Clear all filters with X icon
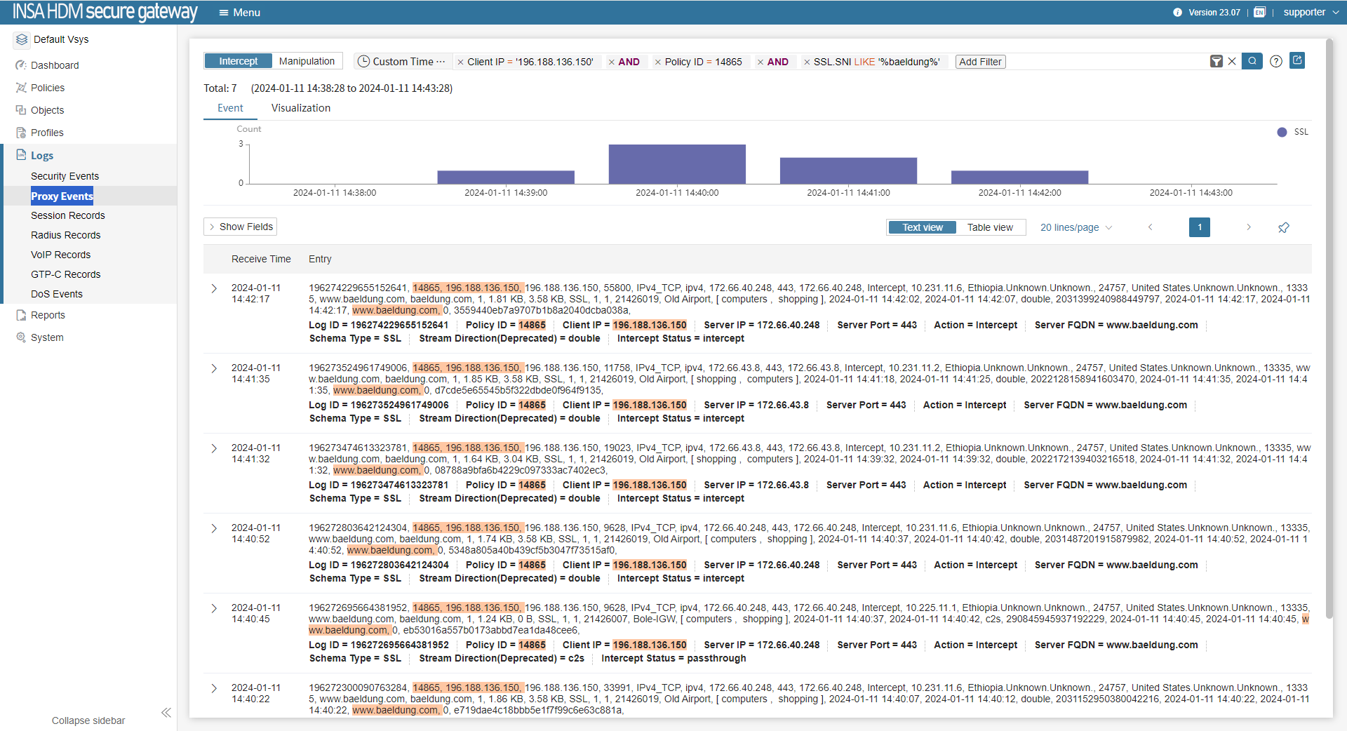This screenshot has width=1347, height=731. point(1232,62)
